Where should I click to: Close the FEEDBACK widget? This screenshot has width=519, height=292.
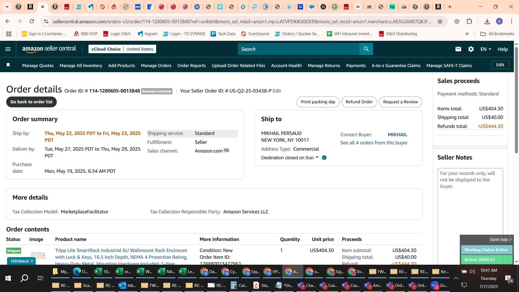[x=32, y=261]
